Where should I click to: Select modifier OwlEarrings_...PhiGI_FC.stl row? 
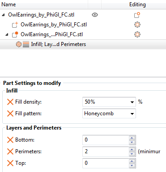coord(51,34)
